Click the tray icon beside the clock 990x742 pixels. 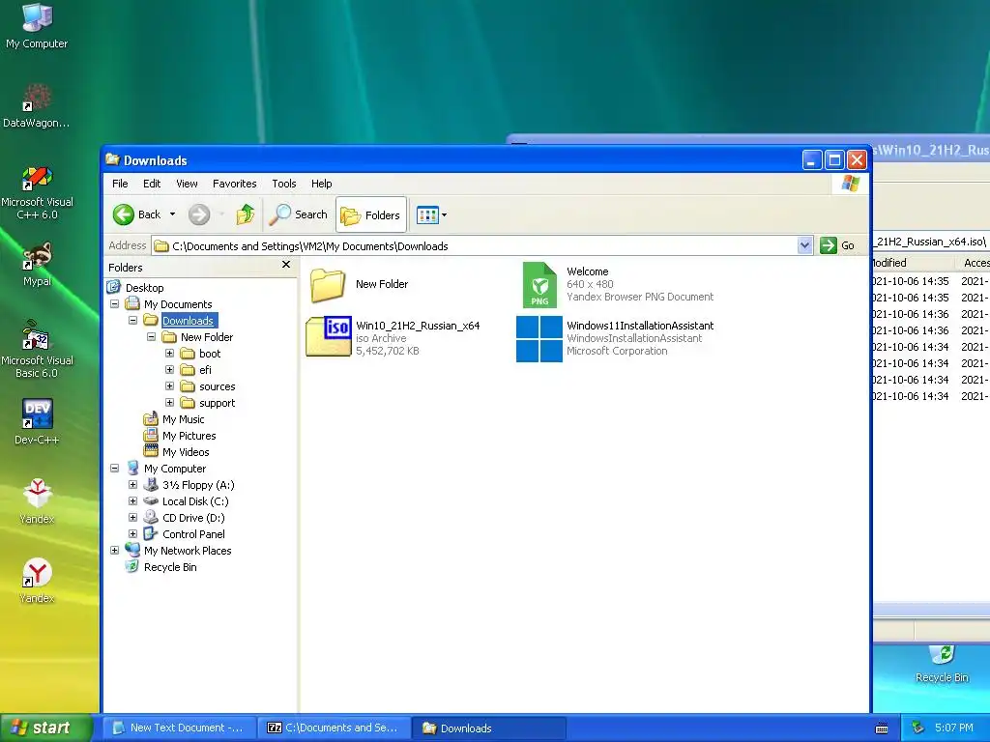917,728
